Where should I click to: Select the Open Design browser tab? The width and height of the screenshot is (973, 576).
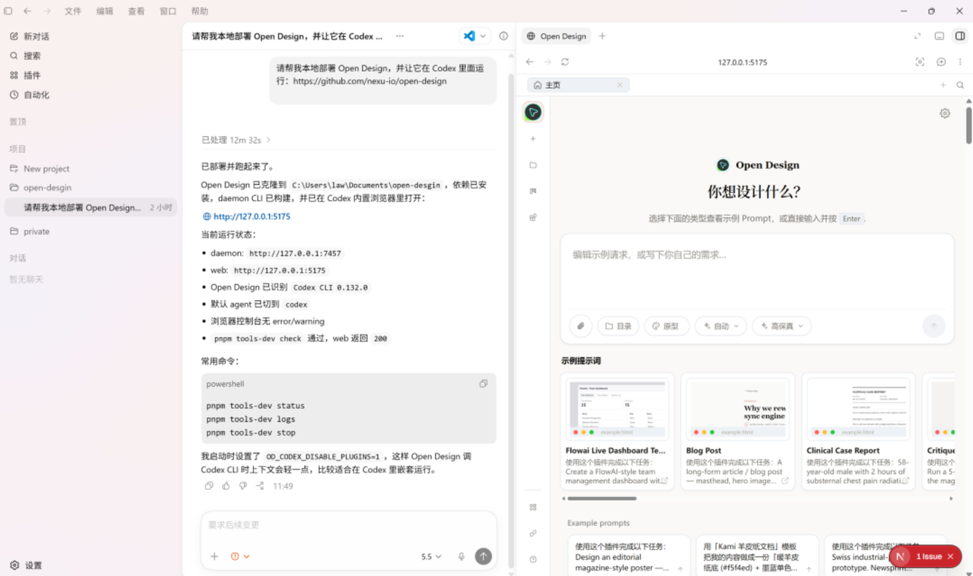[x=556, y=36]
